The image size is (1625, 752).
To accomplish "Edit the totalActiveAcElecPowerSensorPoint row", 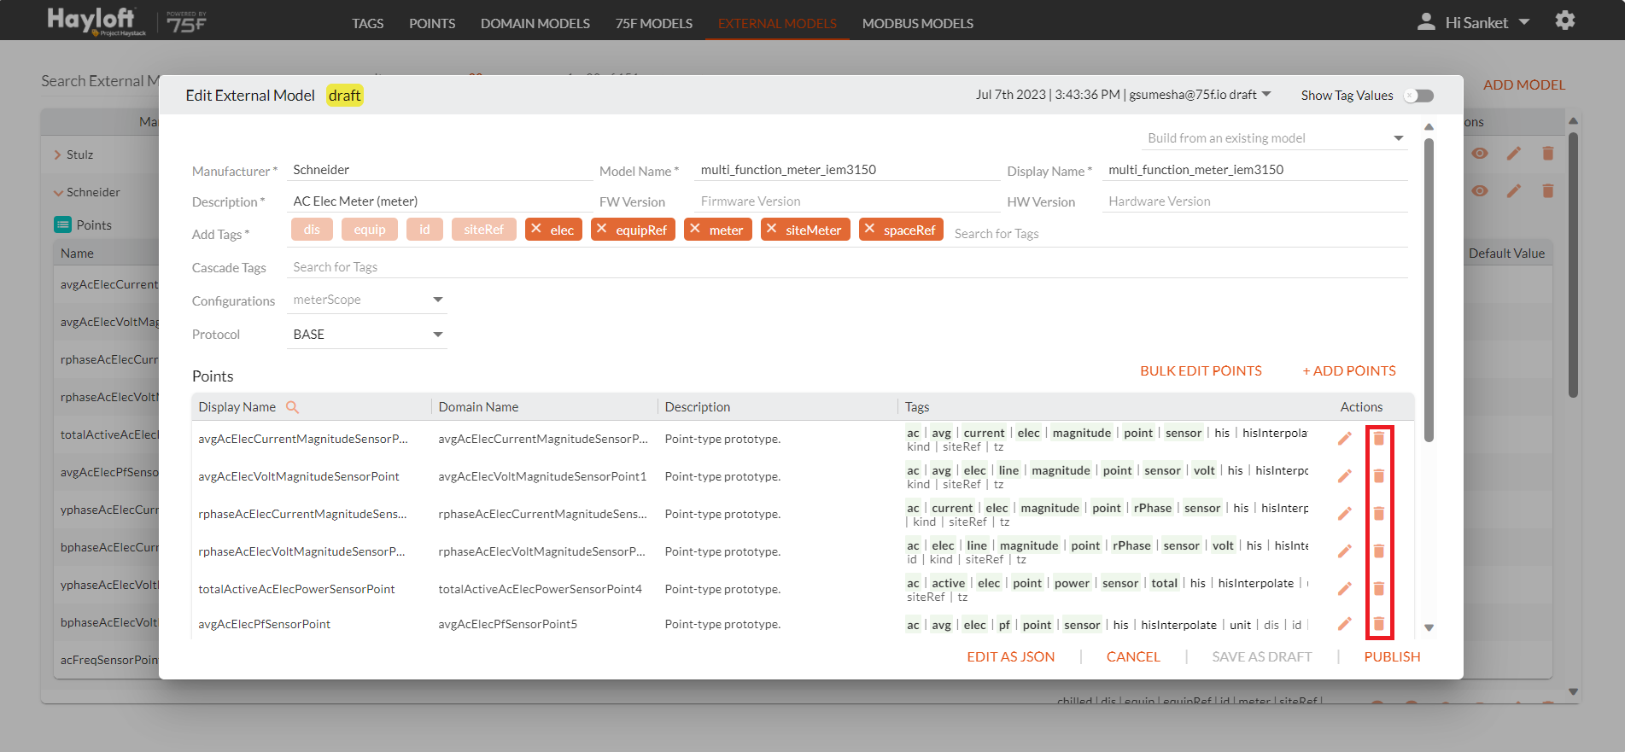I will 1344,589.
